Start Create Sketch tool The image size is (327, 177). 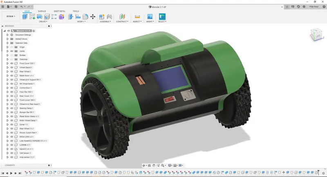(x=32, y=17)
